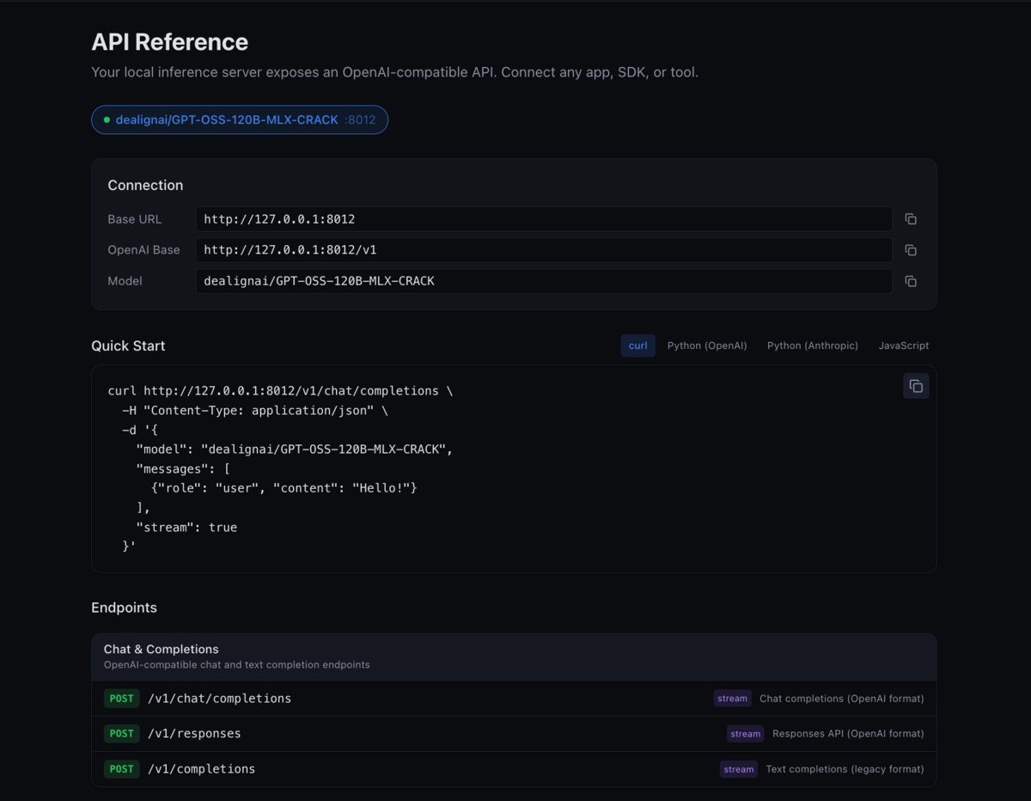Open the /v1/chat/completions endpoint row

514,699
